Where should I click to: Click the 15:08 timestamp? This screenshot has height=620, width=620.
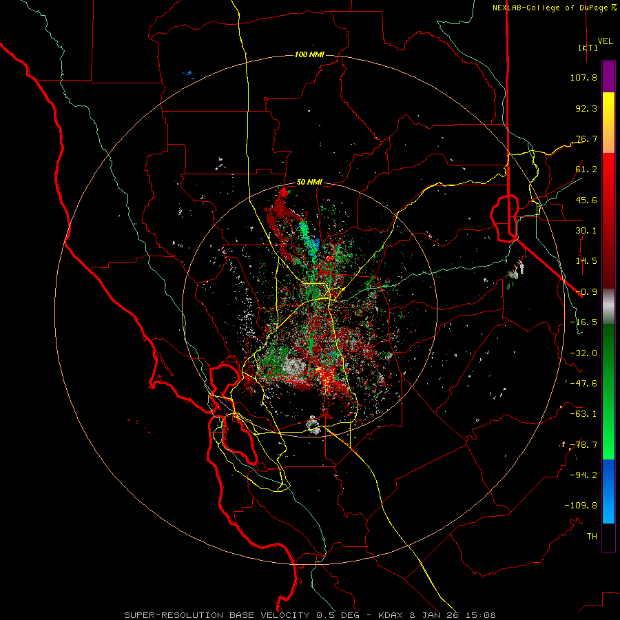click(x=479, y=615)
